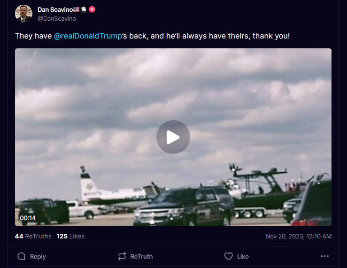Viewport: 347px width, 268px height.
Task: Open the @DanScavino handle link
Action: click(x=57, y=19)
